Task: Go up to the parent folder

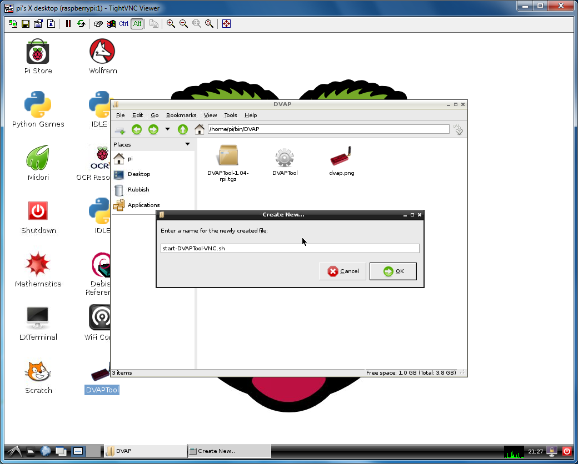Action: [x=183, y=129]
